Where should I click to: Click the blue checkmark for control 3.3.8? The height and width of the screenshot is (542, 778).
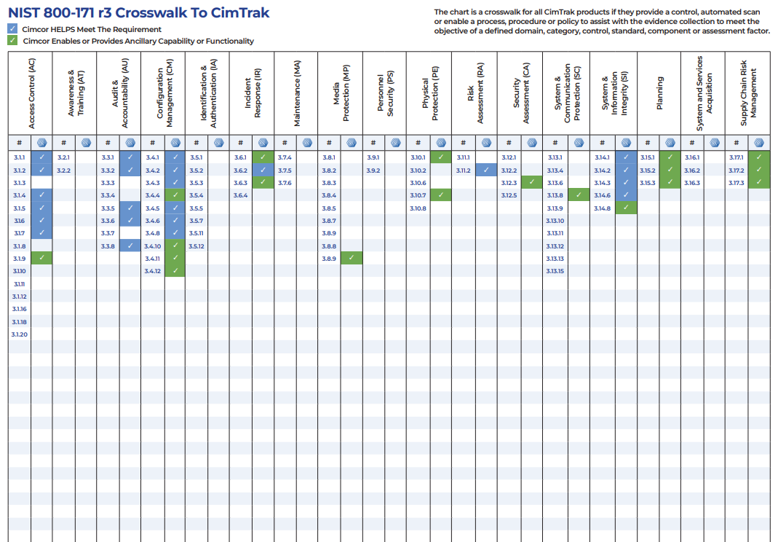[130, 246]
